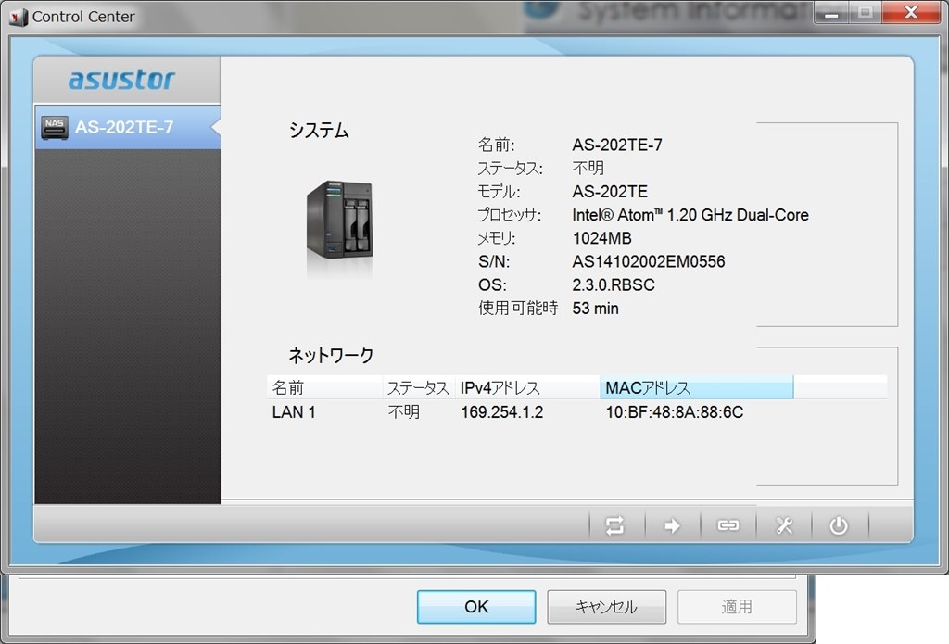Select the LAN 1 table row name

click(x=294, y=412)
